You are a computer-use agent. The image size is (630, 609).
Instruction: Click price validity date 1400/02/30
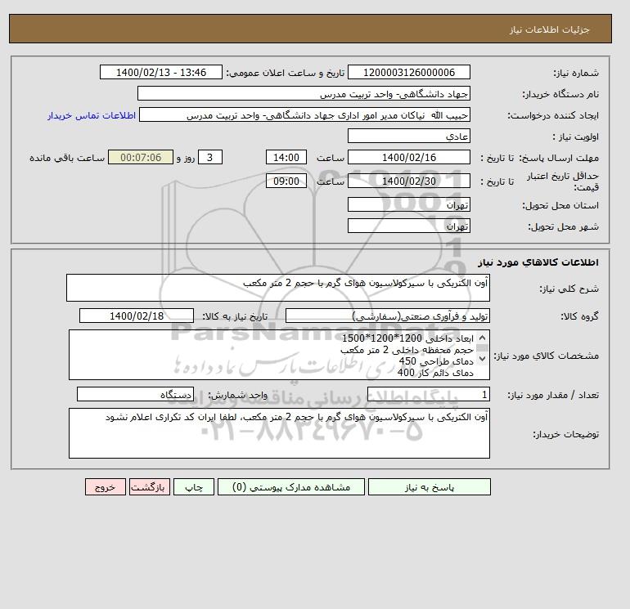tap(408, 181)
